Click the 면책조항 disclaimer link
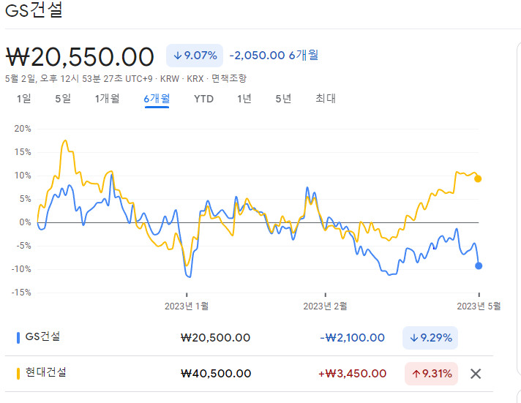This screenshot has width=521, height=403. pyautogui.click(x=229, y=79)
